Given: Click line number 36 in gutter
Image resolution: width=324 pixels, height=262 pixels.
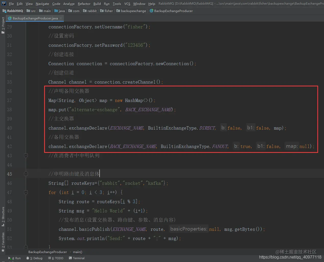Looking at the screenshot, I should [9, 91].
